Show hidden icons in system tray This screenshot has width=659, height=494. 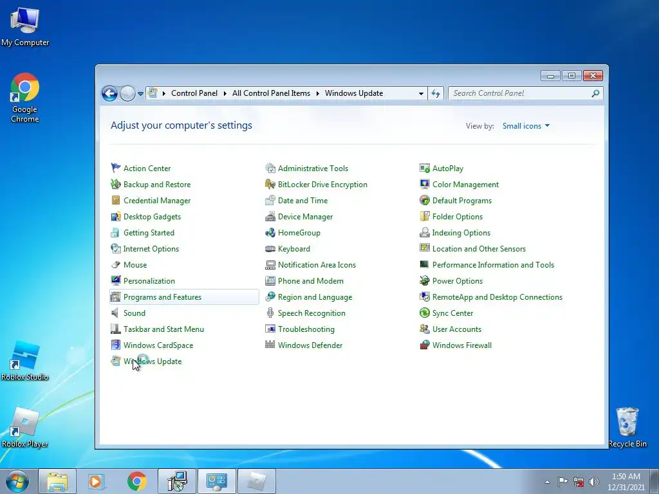pos(547,482)
